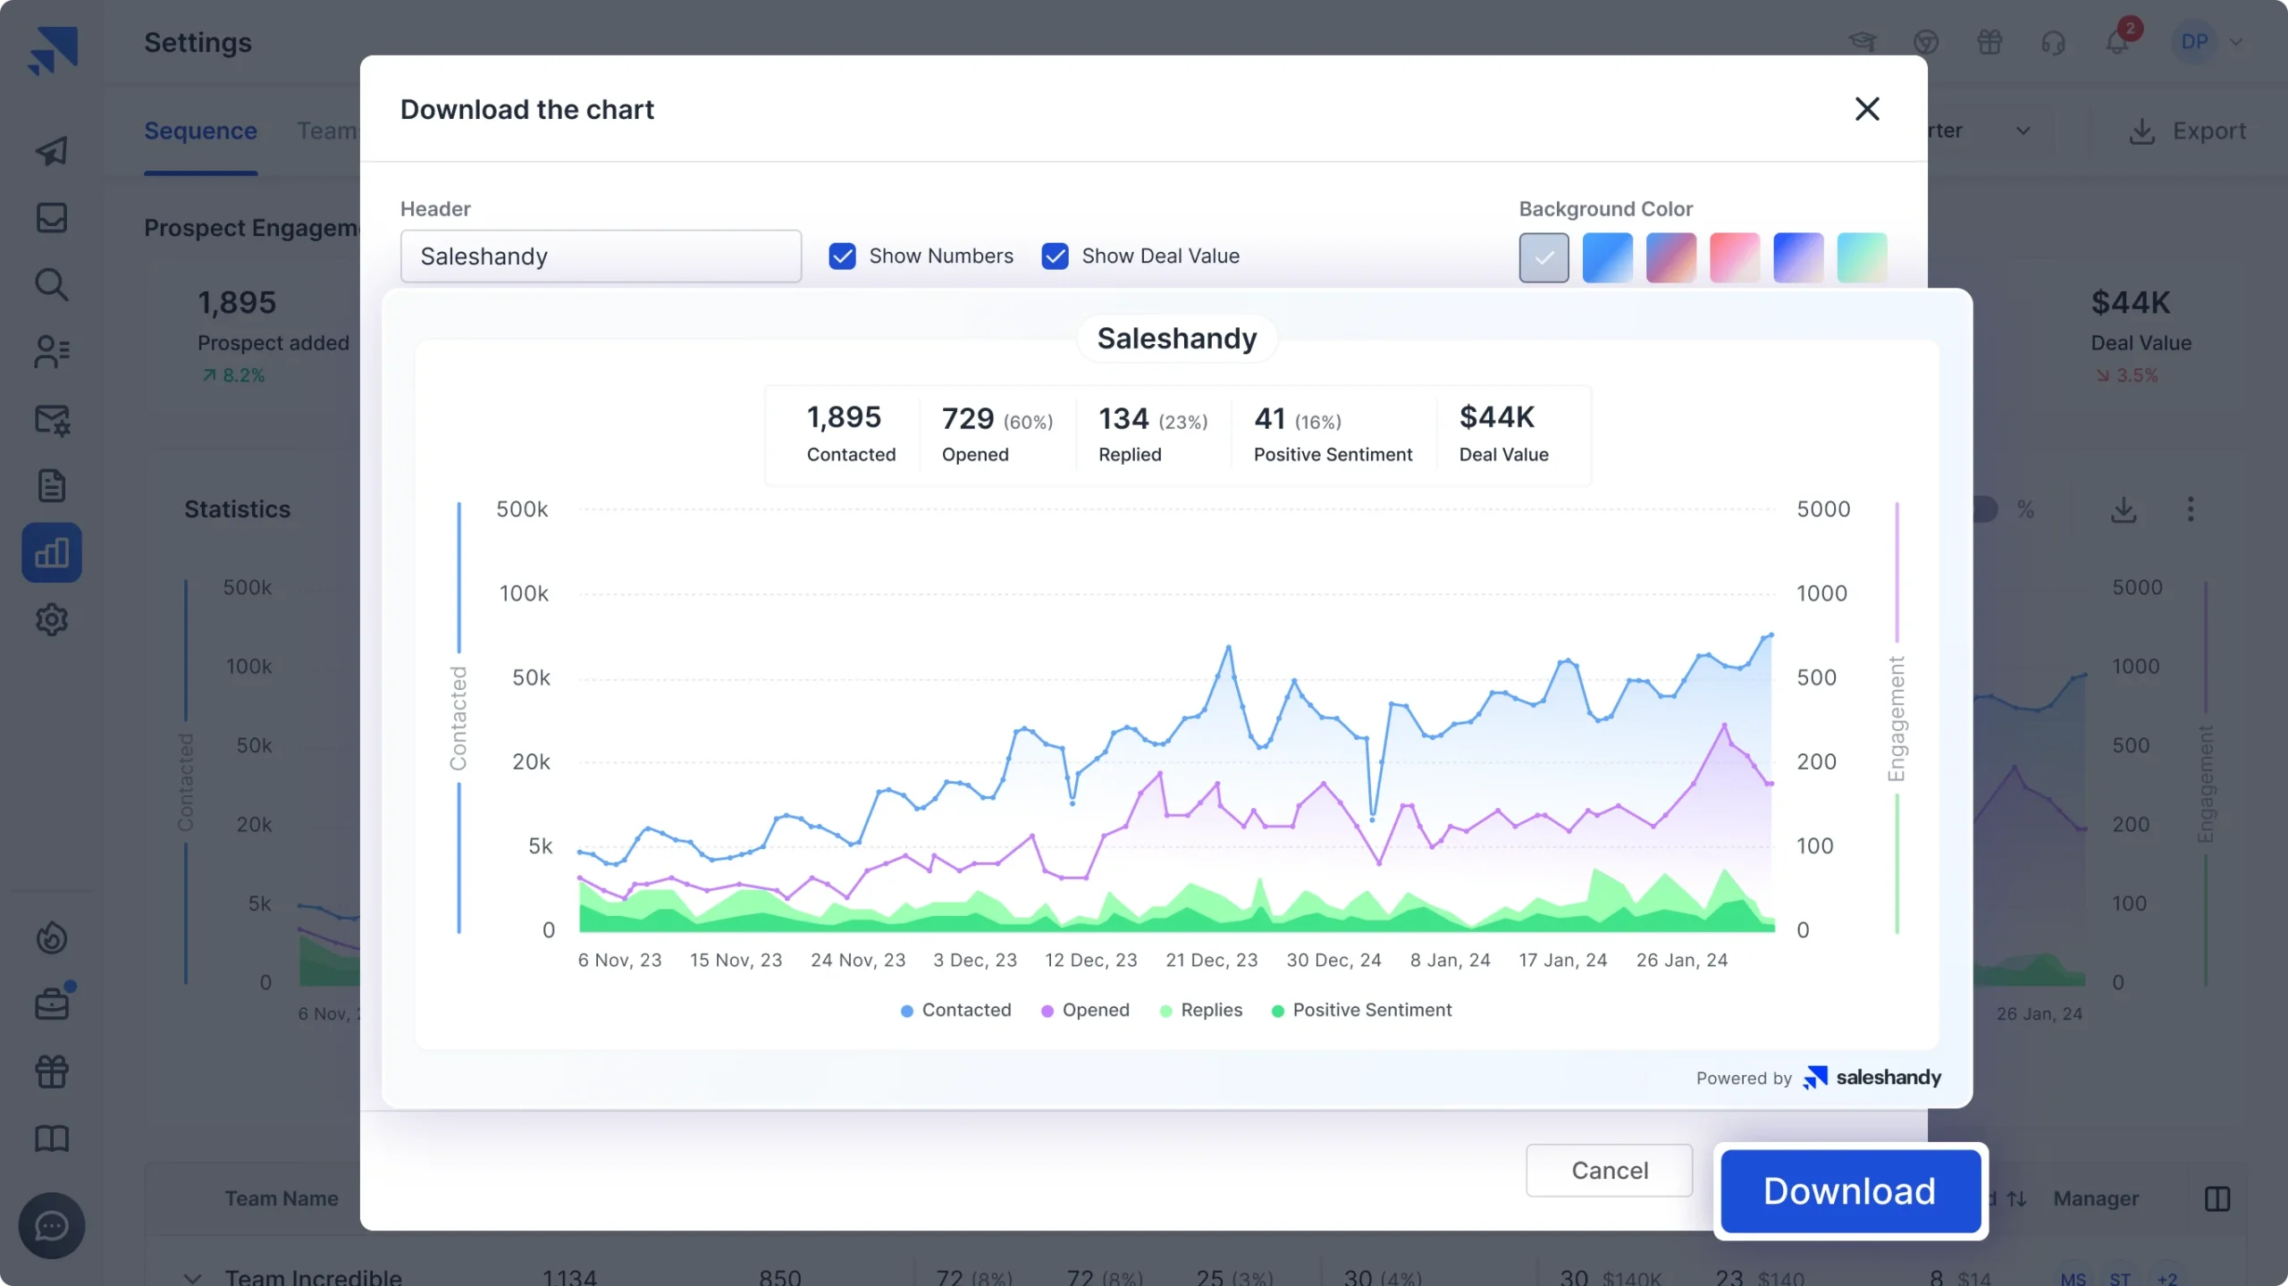Screen dimensions: 2288x1286
Task: Open the Sequences paper-plane sidebar icon
Action: (52, 151)
